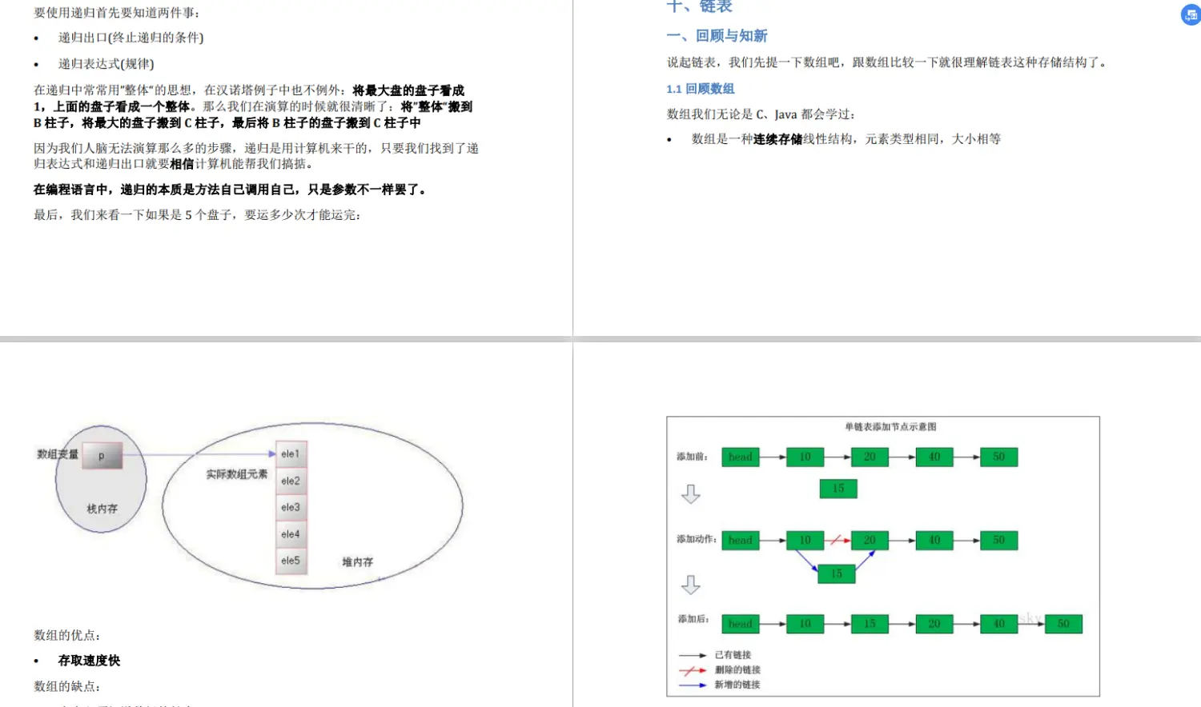Click the line 要使用递归首先要知道两件事
Viewport: 1201px width, 707px height.
(117, 13)
